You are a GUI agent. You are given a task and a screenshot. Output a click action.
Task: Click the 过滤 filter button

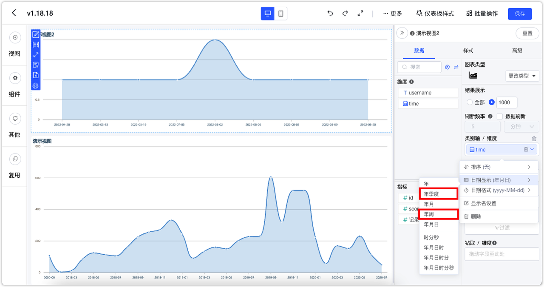tap(502, 228)
